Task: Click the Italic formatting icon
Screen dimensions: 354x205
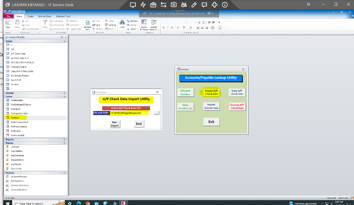Action: (x=168, y=27)
